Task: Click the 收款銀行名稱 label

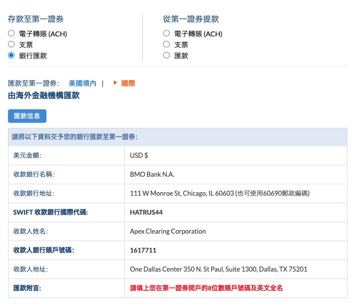Action: point(34,174)
